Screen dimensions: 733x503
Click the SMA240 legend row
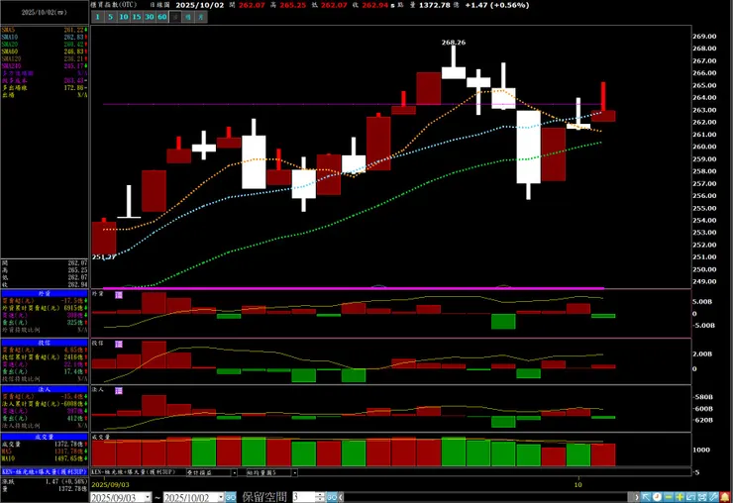pyautogui.click(x=45, y=66)
